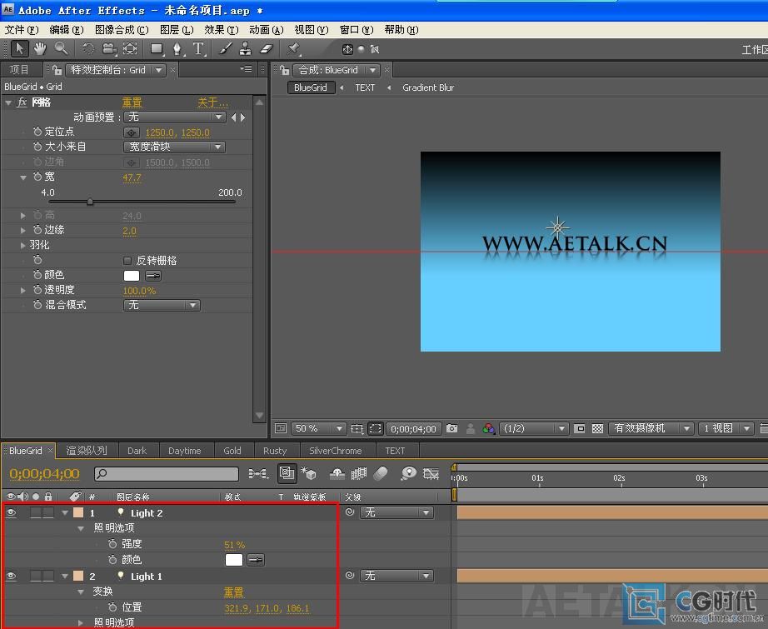768x629 pixels.
Task: Toggle the transparency grid button
Action: tap(597, 429)
